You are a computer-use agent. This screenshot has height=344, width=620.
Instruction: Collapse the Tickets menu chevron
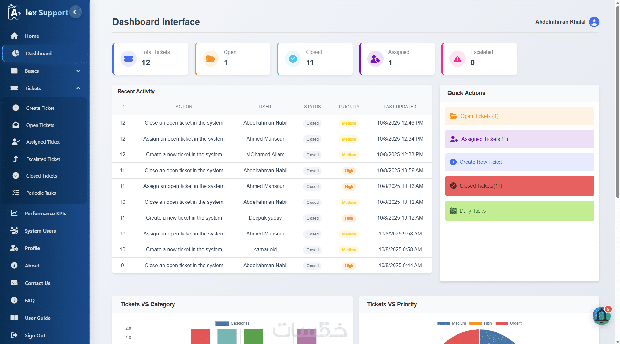pos(78,88)
